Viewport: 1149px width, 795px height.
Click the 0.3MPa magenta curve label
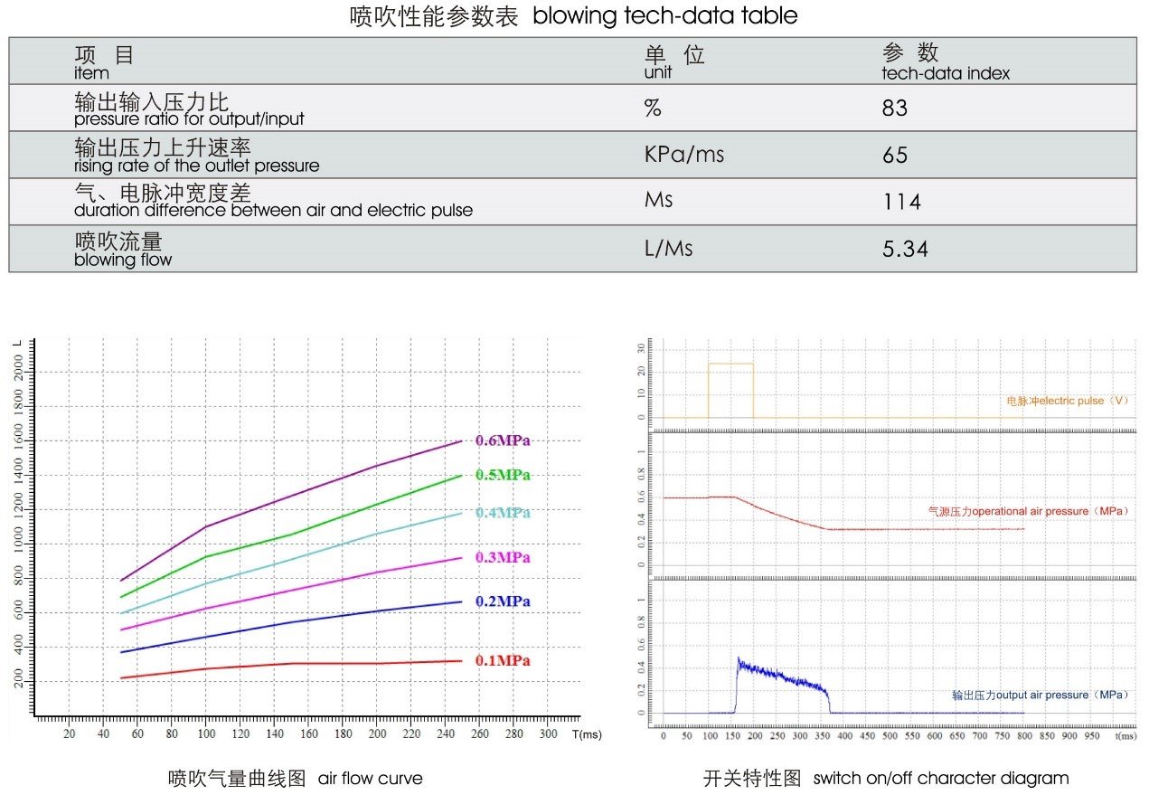click(x=502, y=557)
